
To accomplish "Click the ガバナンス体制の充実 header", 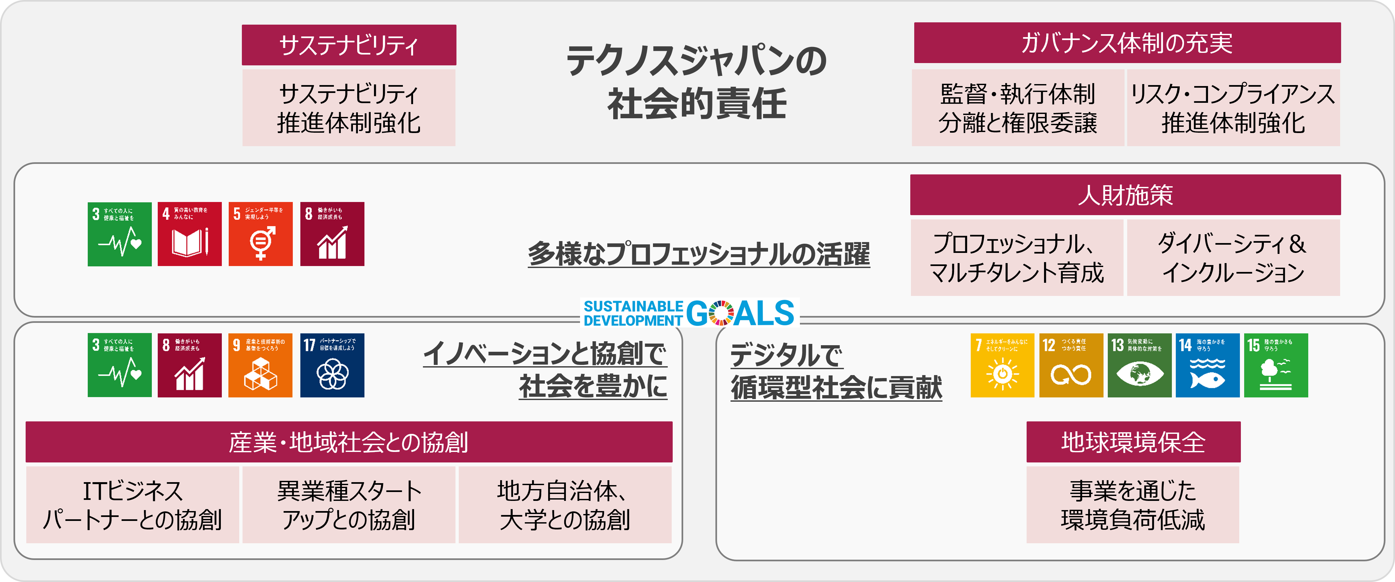I will 1128,43.
